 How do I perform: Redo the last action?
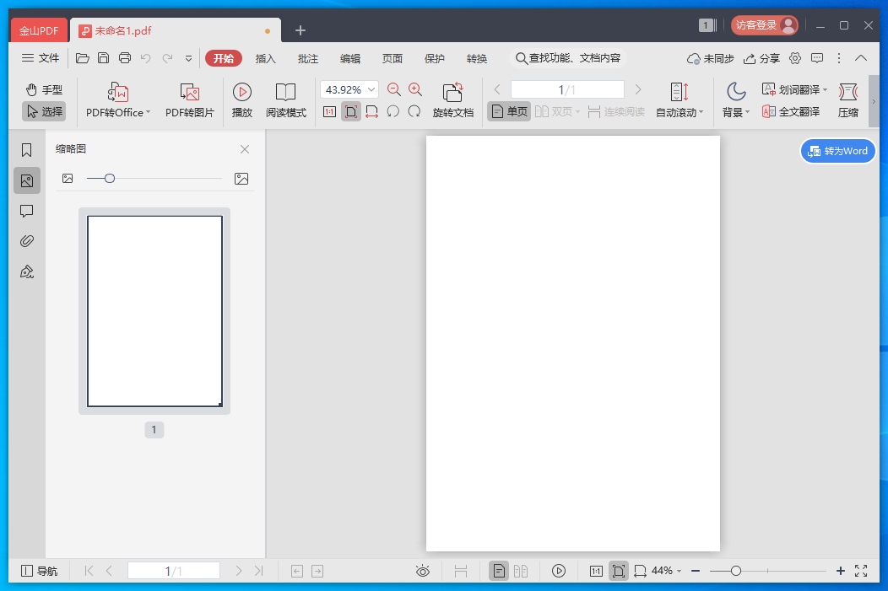click(x=168, y=58)
